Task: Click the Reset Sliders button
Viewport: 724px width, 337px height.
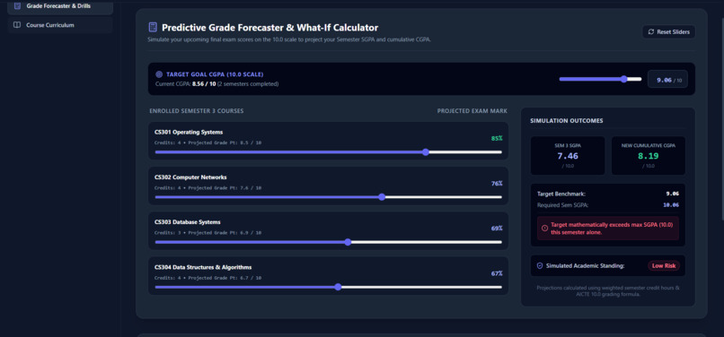Action: [668, 31]
